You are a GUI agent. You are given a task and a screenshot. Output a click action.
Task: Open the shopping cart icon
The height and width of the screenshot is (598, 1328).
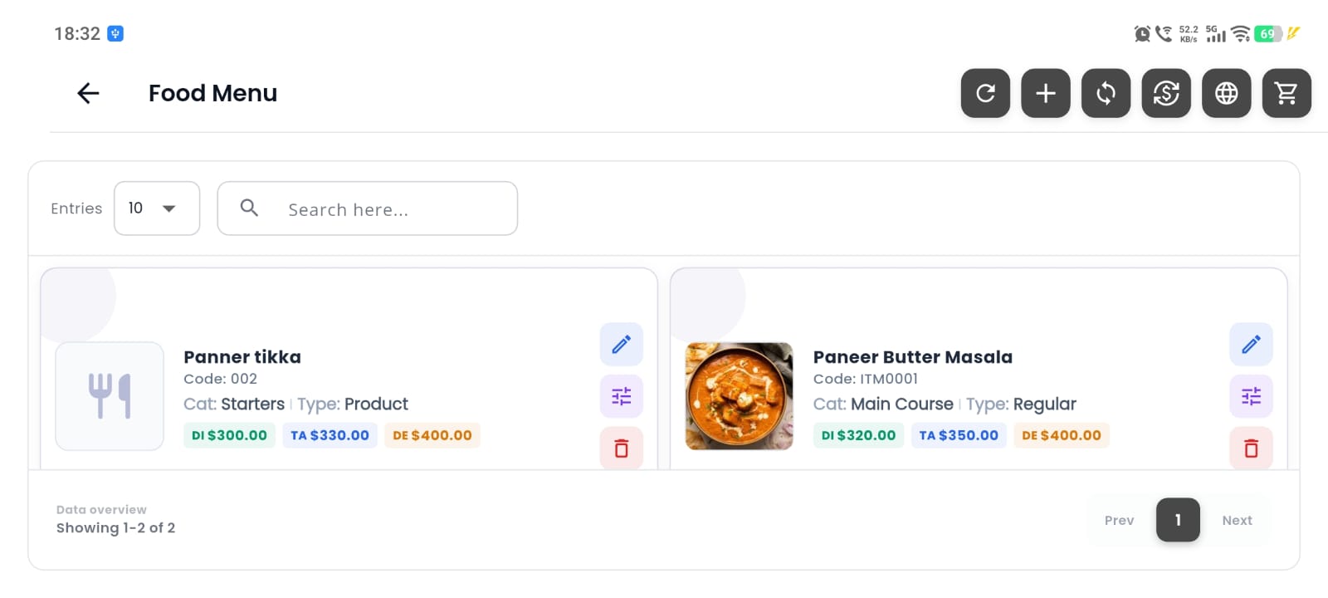point(1286,93)
